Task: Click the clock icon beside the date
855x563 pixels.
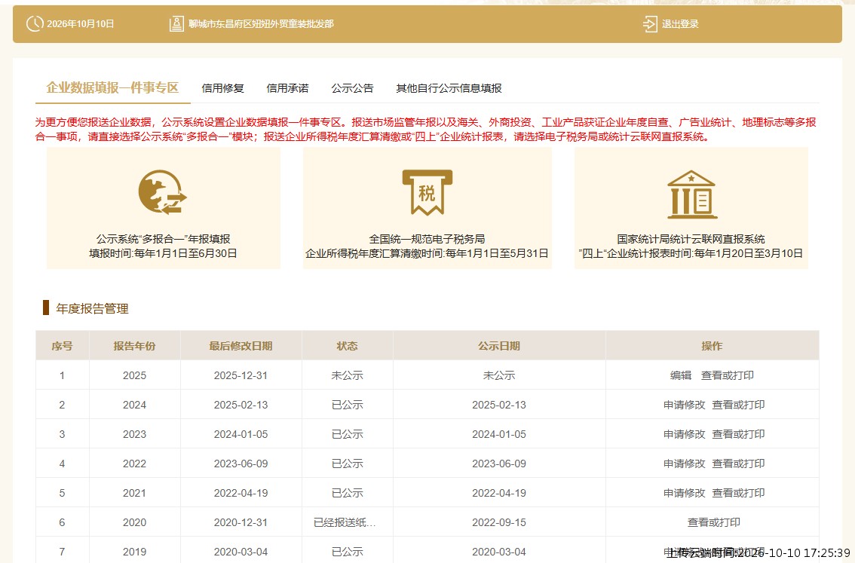Action: tap(35, 23)
